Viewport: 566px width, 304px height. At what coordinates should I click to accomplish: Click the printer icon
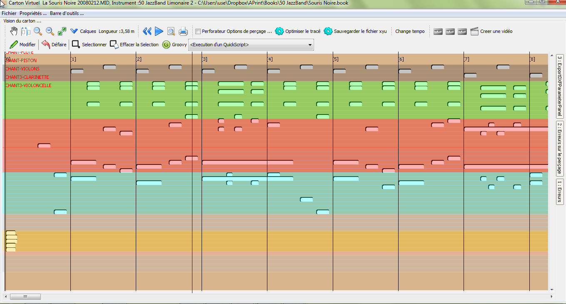[x=183, y=31]
